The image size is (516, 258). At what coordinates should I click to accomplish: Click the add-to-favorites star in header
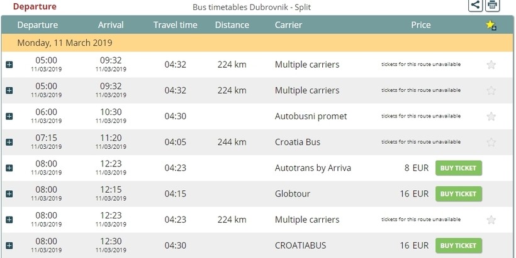(491, 25)
